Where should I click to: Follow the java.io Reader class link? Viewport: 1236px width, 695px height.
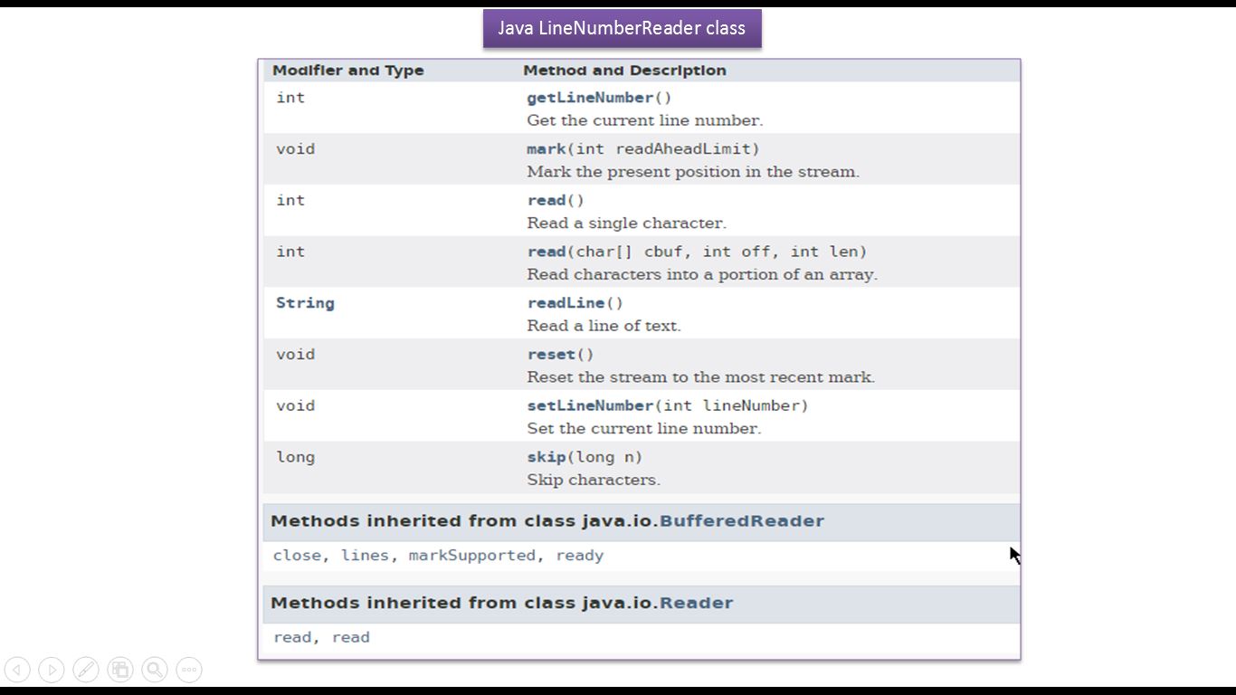tap(696, 603)
